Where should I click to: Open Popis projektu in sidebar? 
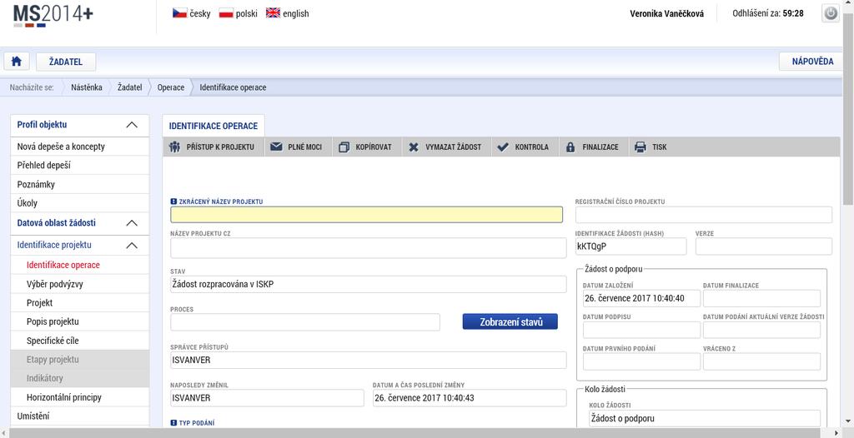[79, 321]
